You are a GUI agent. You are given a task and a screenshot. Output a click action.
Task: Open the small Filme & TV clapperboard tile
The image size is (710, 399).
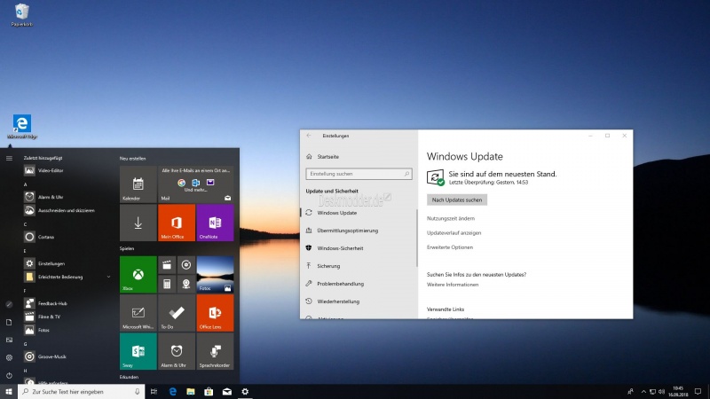pos(167,265)
